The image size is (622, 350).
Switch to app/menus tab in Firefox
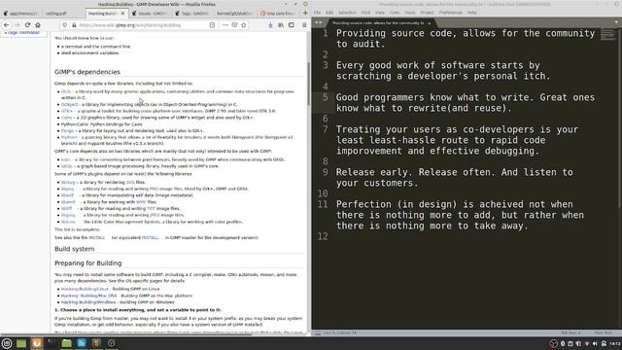coord(20,13)
